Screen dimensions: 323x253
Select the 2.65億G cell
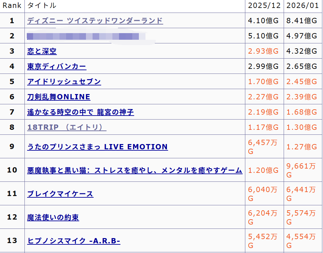(x=303, y=66)
